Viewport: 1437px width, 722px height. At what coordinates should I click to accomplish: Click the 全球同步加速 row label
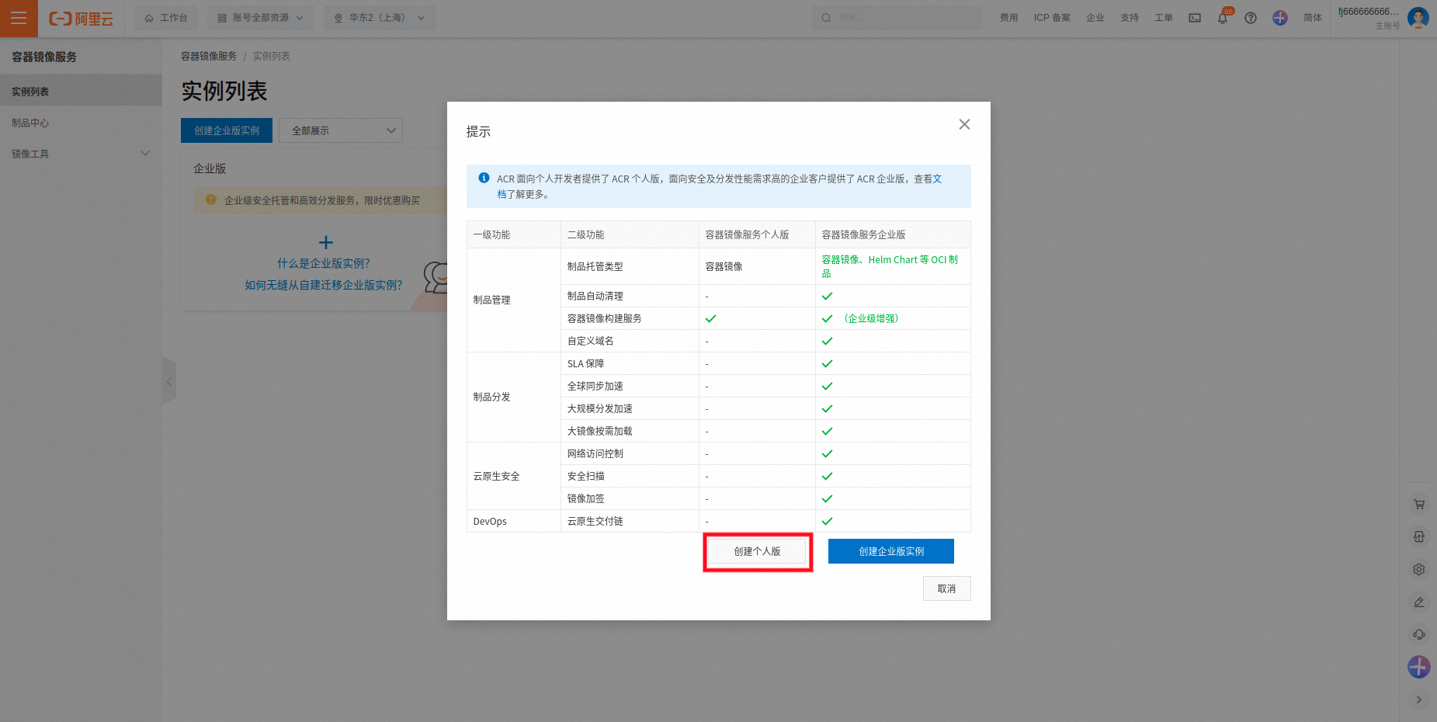(595, 386)
